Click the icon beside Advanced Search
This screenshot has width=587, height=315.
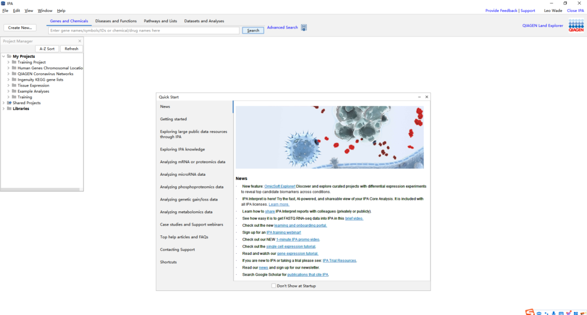coord(304,27)
